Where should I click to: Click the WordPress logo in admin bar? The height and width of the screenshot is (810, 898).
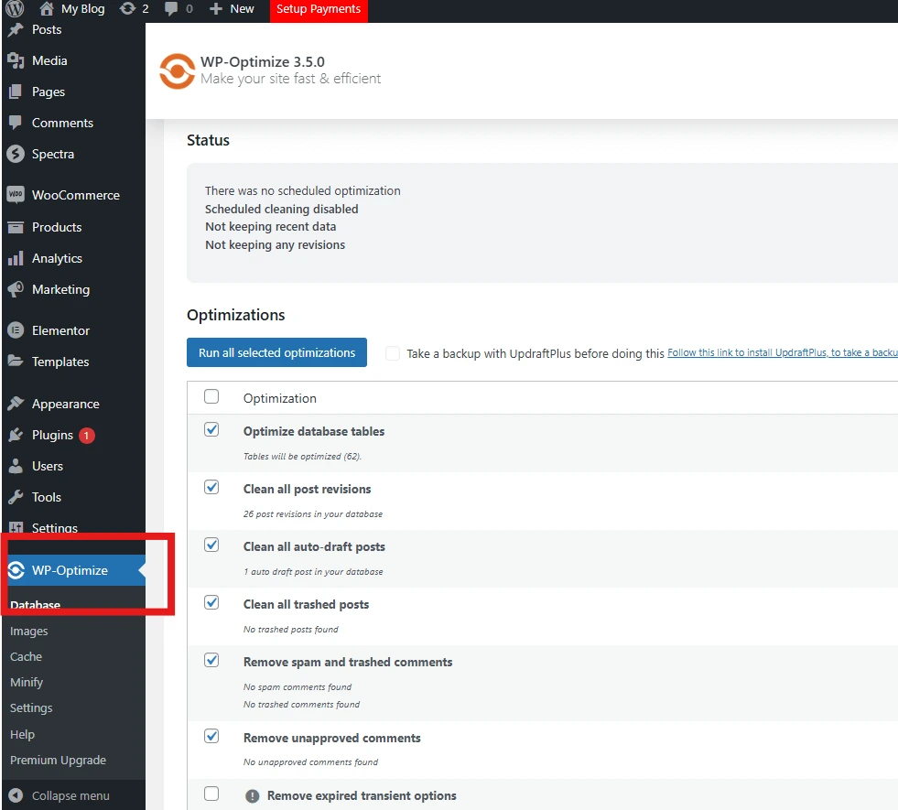15,9
